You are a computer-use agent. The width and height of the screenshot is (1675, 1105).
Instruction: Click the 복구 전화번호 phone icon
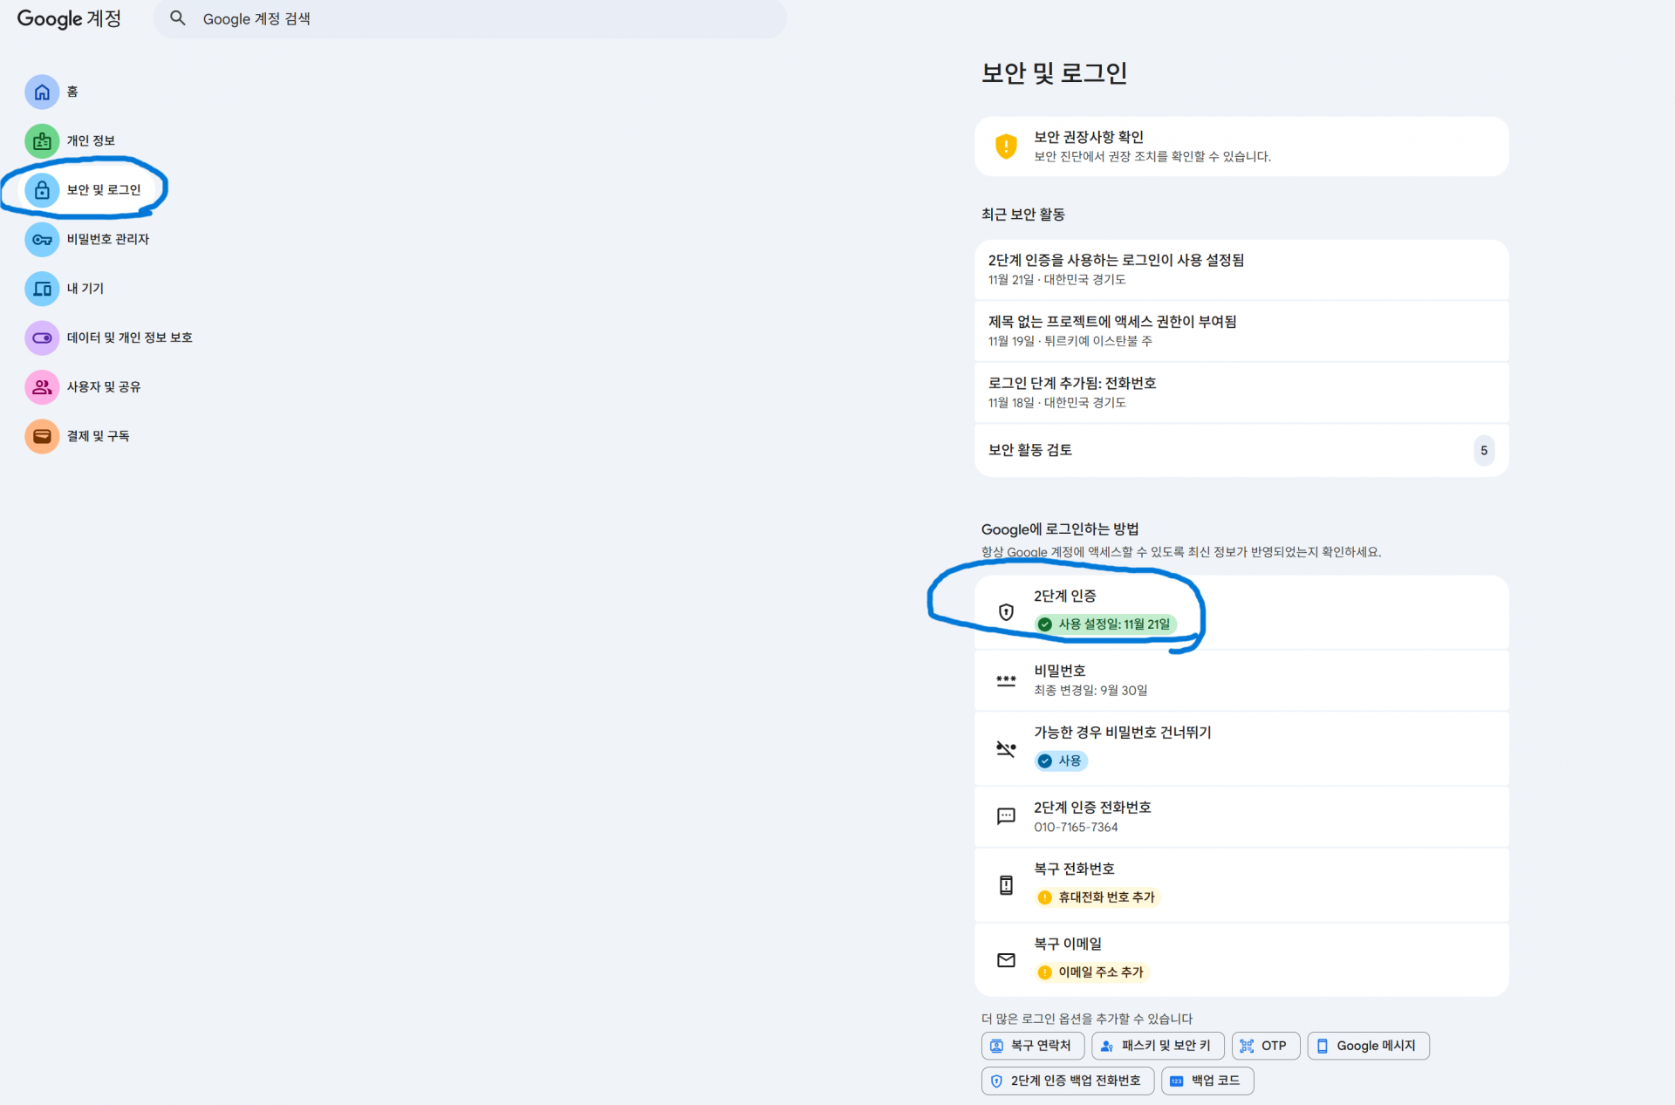coord(1006,884)
